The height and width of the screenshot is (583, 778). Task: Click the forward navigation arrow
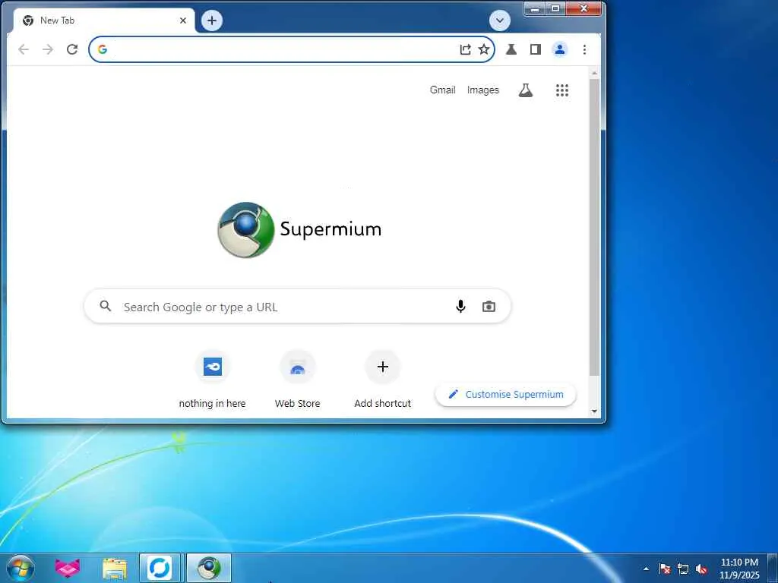48,49
